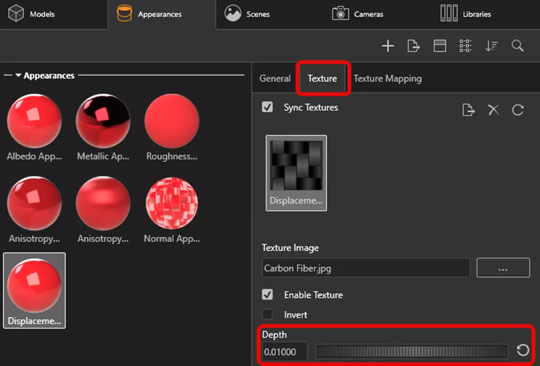Screen dimensions: 540x366
Task: Disable the Enable Texture checkbox
Action: tap(267, 295)
